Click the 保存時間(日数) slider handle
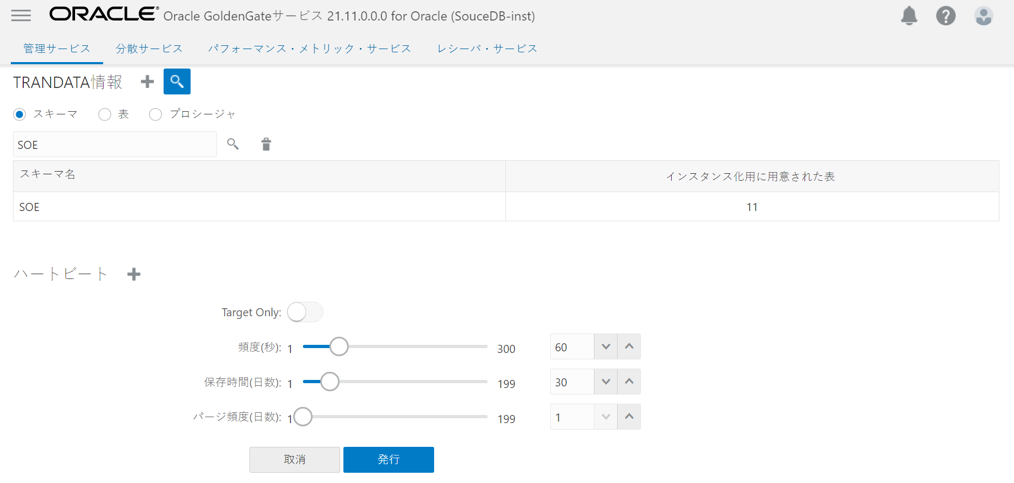Screen dimensions: 1014x483 330,382
